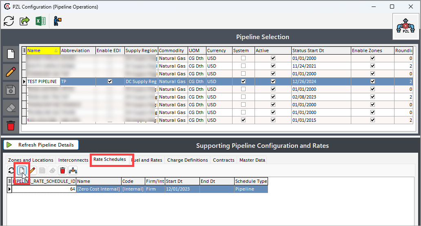Screen dimensions: 421x226
Task: Click the 12/01/2023 start date cell
Action: [182, 189]
